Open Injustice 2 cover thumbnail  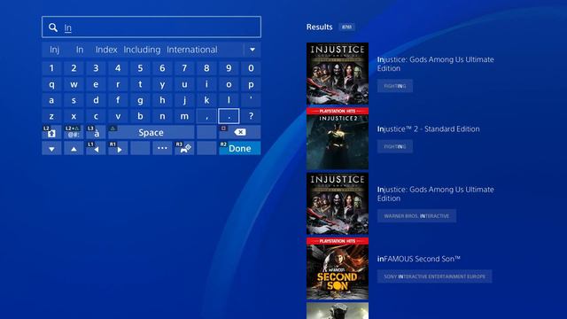pos(338,138)
